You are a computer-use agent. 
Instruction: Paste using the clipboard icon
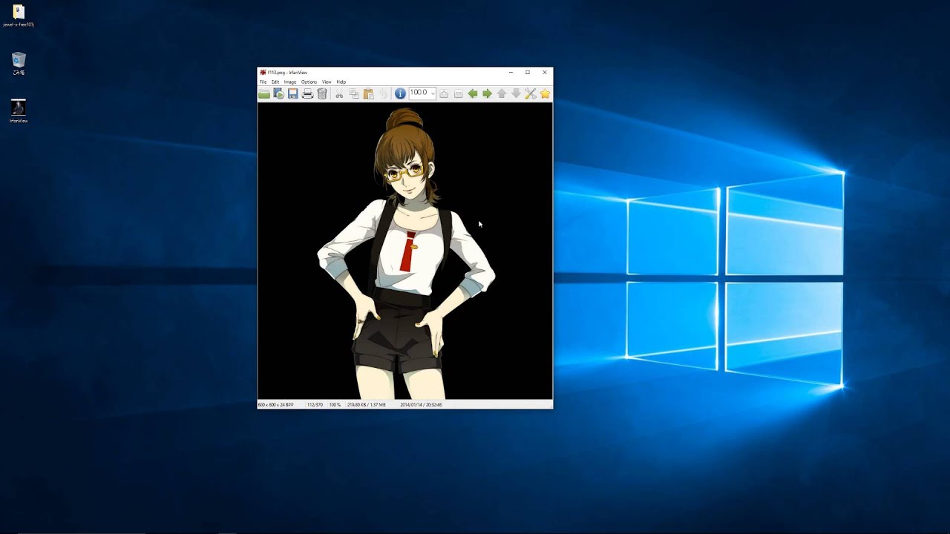[x=368, y=93]
